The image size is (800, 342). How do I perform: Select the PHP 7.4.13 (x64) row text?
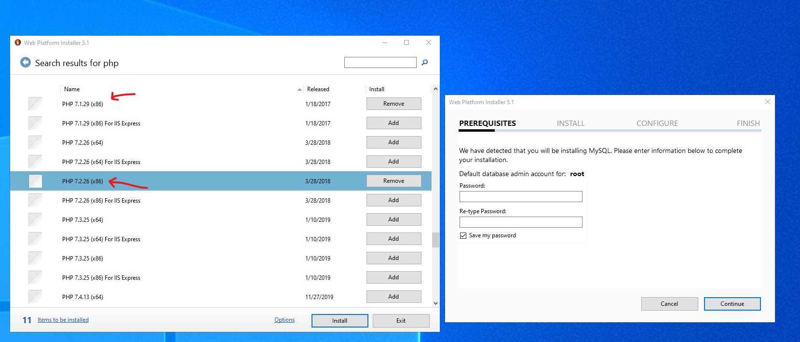point(82,297)
